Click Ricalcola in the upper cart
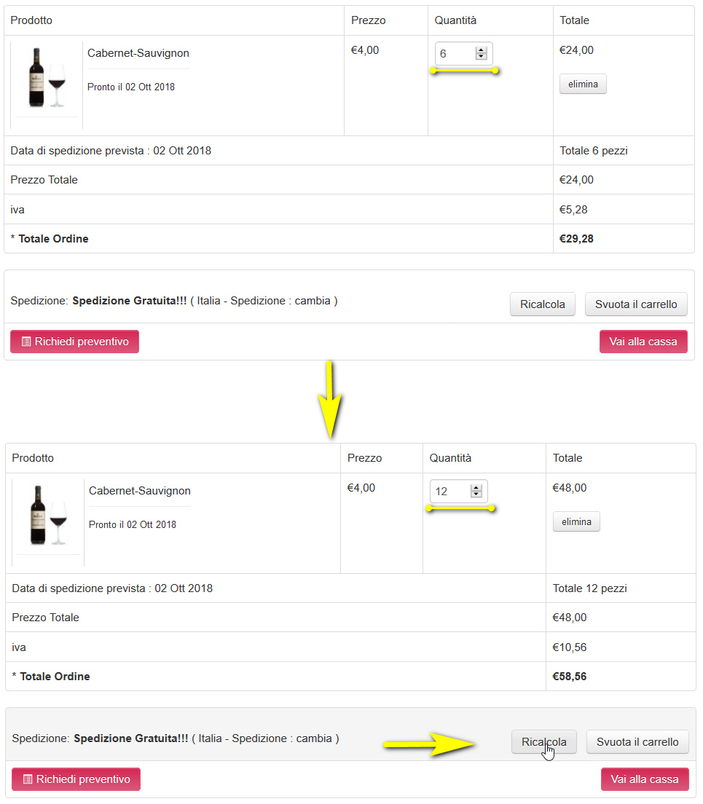703x804 pixels. click(x=543, y=304)
